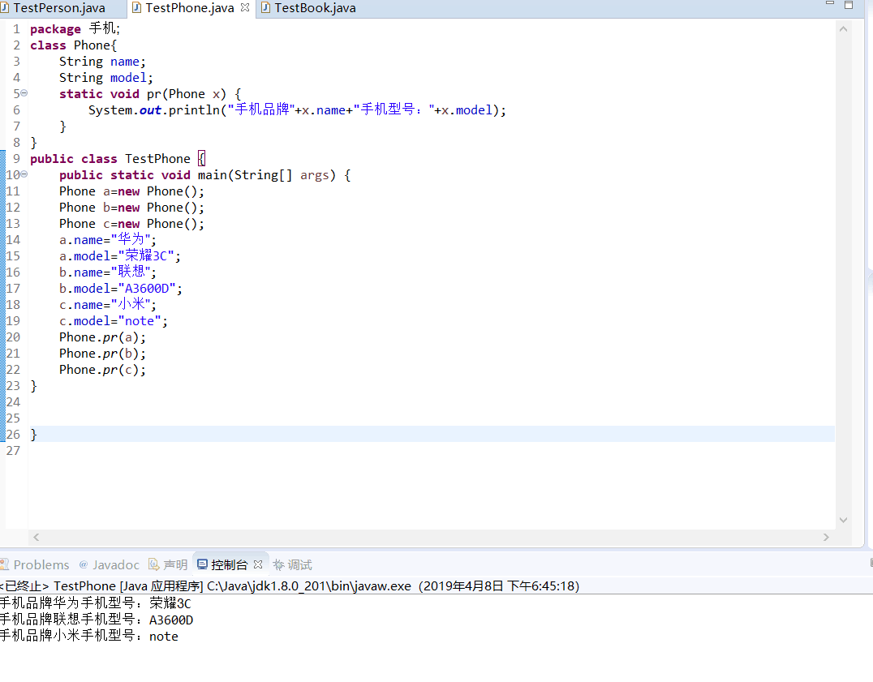The image size is (873, 682).
Task: Select the TestPhone.java editor tab
Action: [189, 8]
